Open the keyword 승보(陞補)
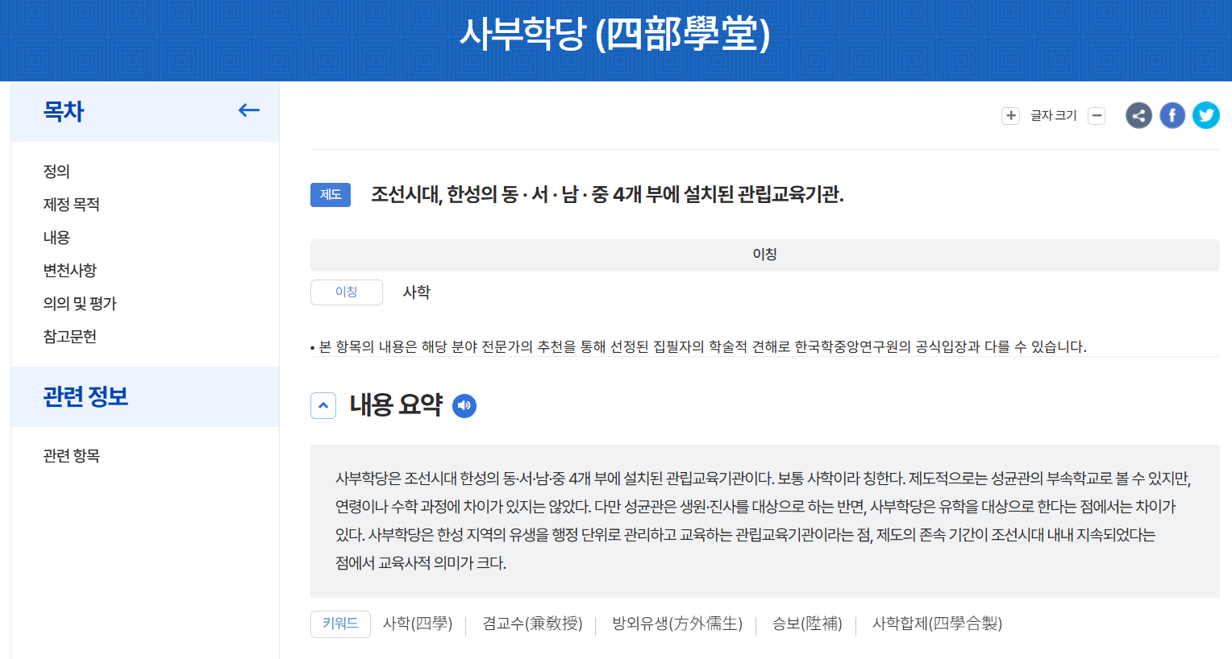This screenshot has height=659, width=1232. click(807, 624)
